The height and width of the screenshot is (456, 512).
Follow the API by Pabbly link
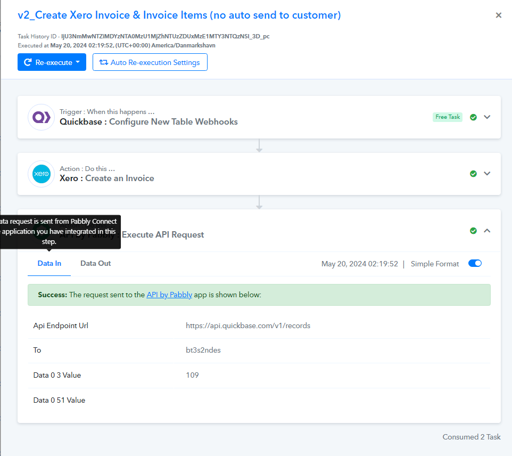click(x=169, y=295)
